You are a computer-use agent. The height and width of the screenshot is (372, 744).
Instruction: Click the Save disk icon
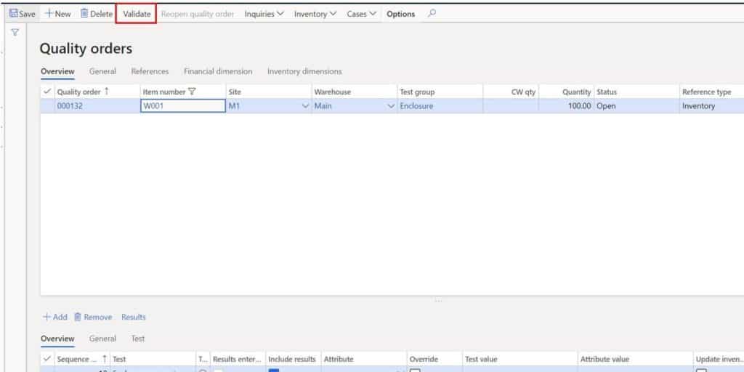coord(13,14)
